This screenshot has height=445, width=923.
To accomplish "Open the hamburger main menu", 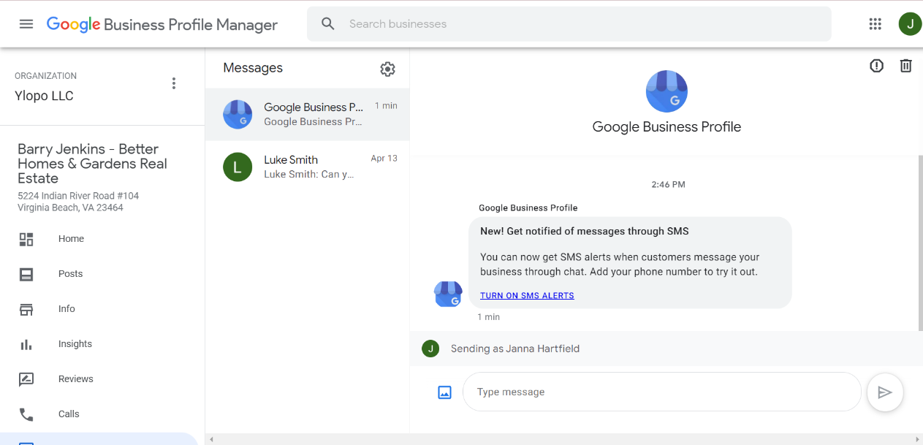I will [x=26, y=24].
